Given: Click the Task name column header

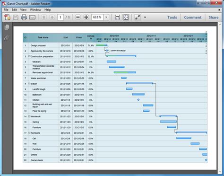Looking at the screenshot, I should pyautogui.click(x=43, y=37).
